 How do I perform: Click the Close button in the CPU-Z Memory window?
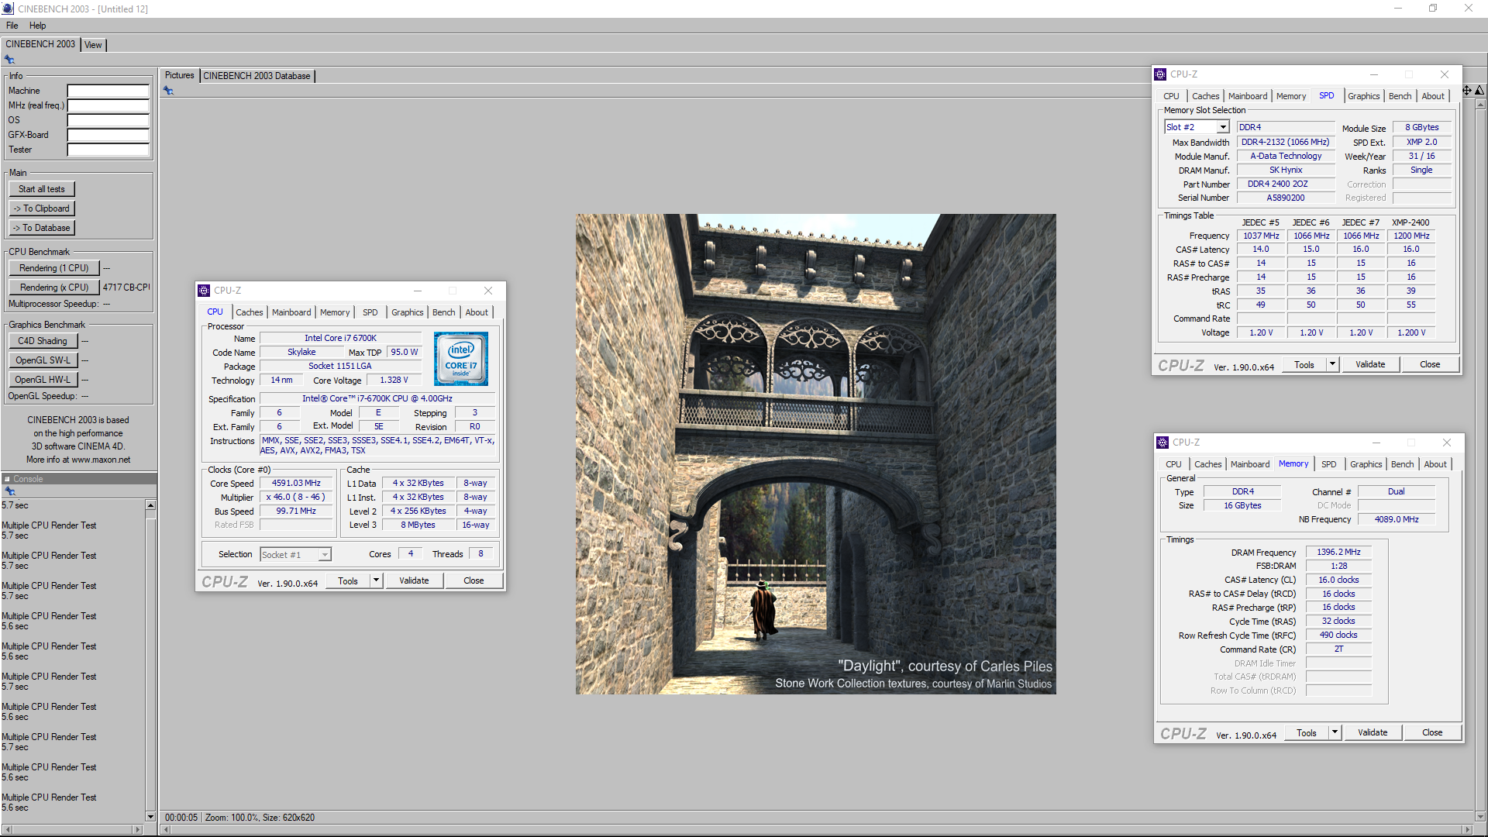[x=1432, y=732]
